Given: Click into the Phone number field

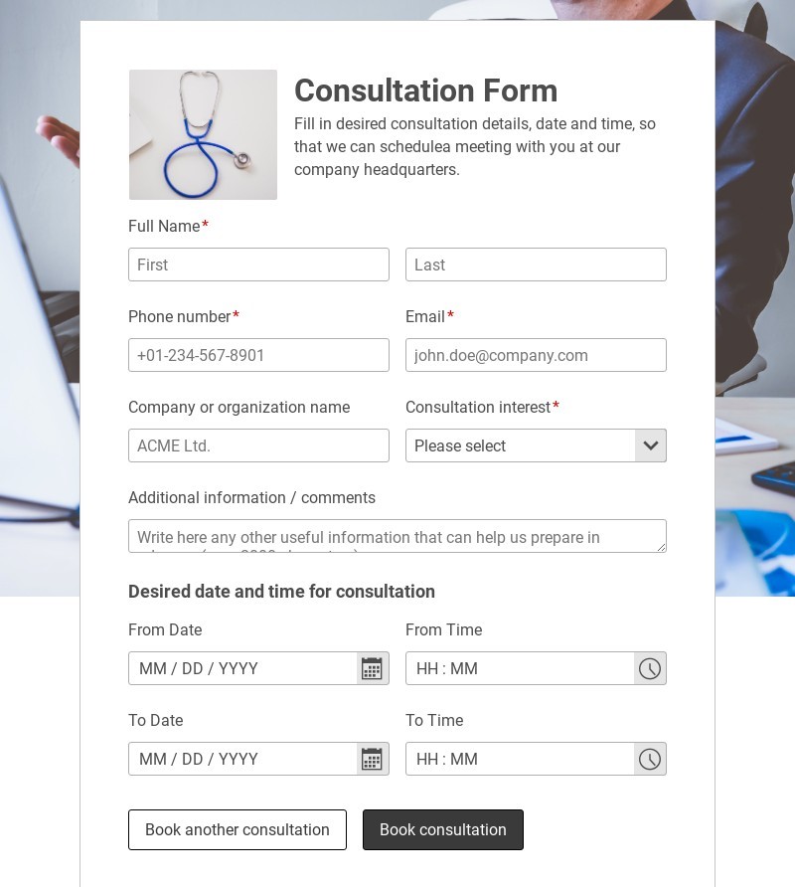Looking at the screenshot, I should point(258,355).
